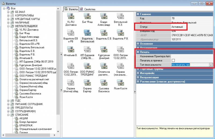Select КРЕДИТНЫЕ КАРТЫ in the tree

click(x=27, y=19)
